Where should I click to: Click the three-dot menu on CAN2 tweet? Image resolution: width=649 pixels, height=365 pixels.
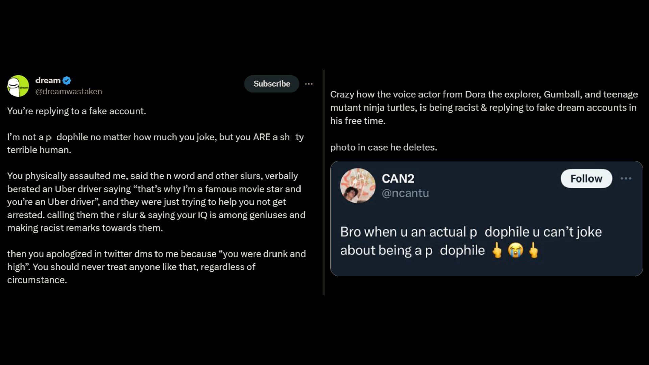pyautogui.click(x=626, y=178)
